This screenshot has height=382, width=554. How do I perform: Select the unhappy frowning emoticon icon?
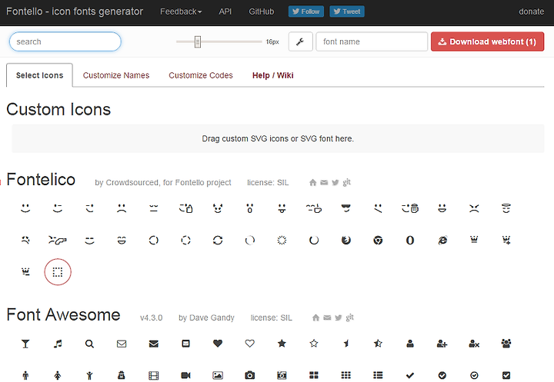pos(122,208)
